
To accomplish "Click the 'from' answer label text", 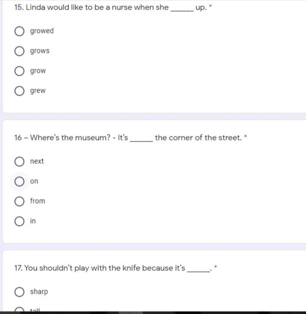I will click(x=38, y=201).
